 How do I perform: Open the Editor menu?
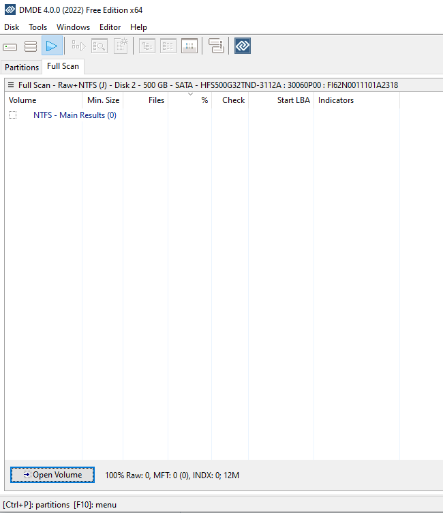110,27
